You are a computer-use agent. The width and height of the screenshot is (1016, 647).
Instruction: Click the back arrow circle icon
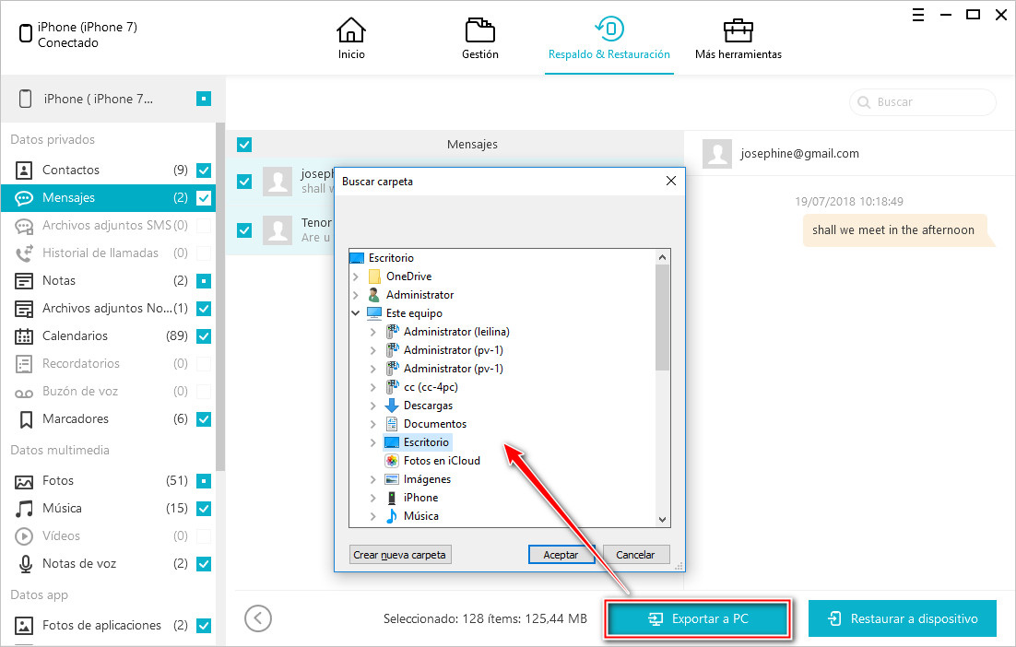pyautogui.click(x=258, y=618)
